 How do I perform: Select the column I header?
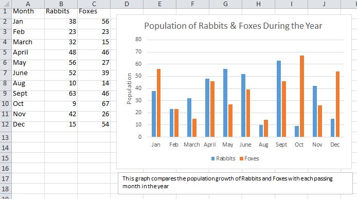(292, 4)
